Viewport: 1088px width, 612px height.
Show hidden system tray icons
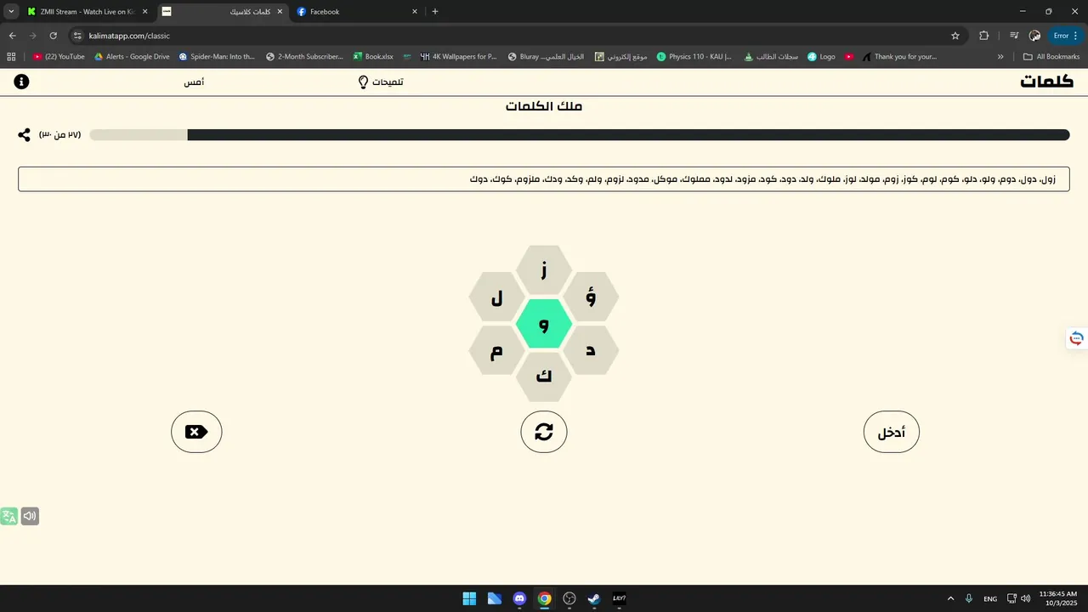[950, 598]
